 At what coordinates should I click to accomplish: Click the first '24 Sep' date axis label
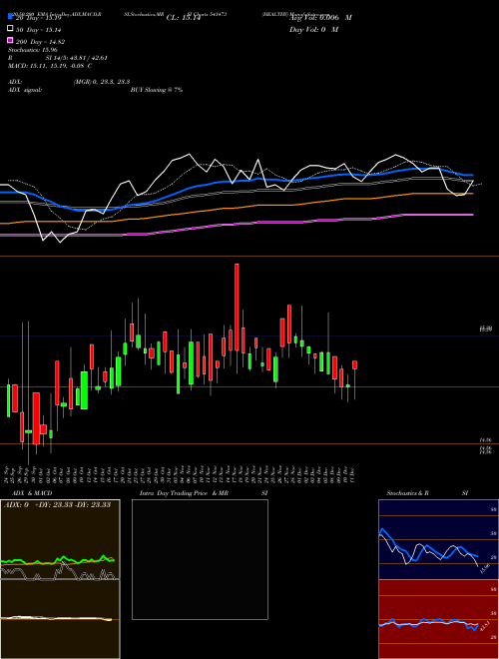point(7,474)
